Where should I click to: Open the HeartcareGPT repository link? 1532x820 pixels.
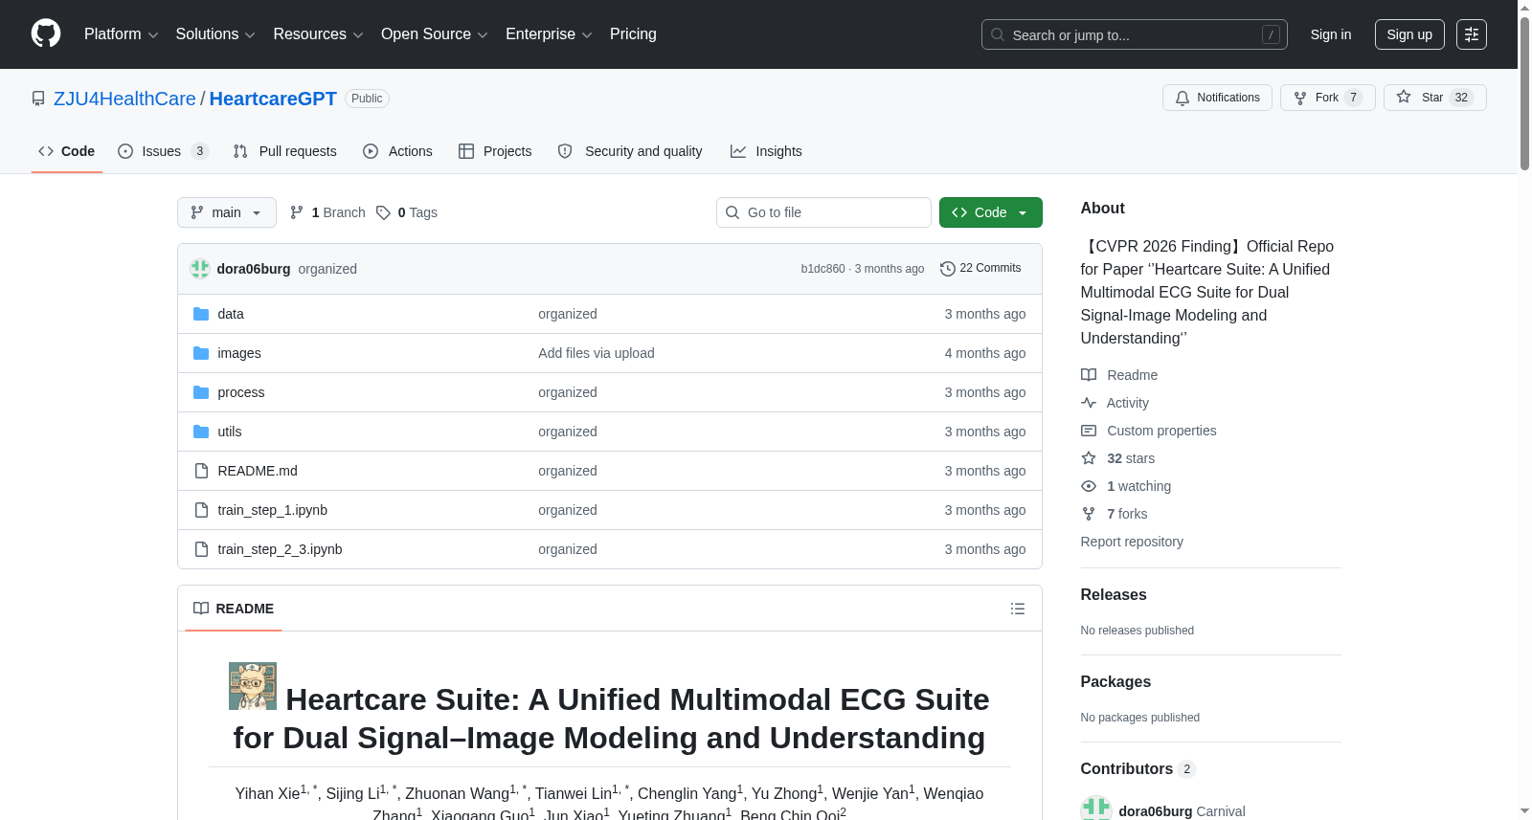pos(273,99)
